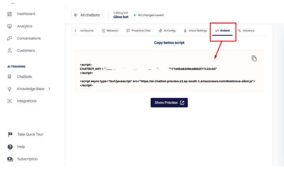Open the Integrations page
The width and height of the screenshot is (284, 174).
tap(26, 101)
